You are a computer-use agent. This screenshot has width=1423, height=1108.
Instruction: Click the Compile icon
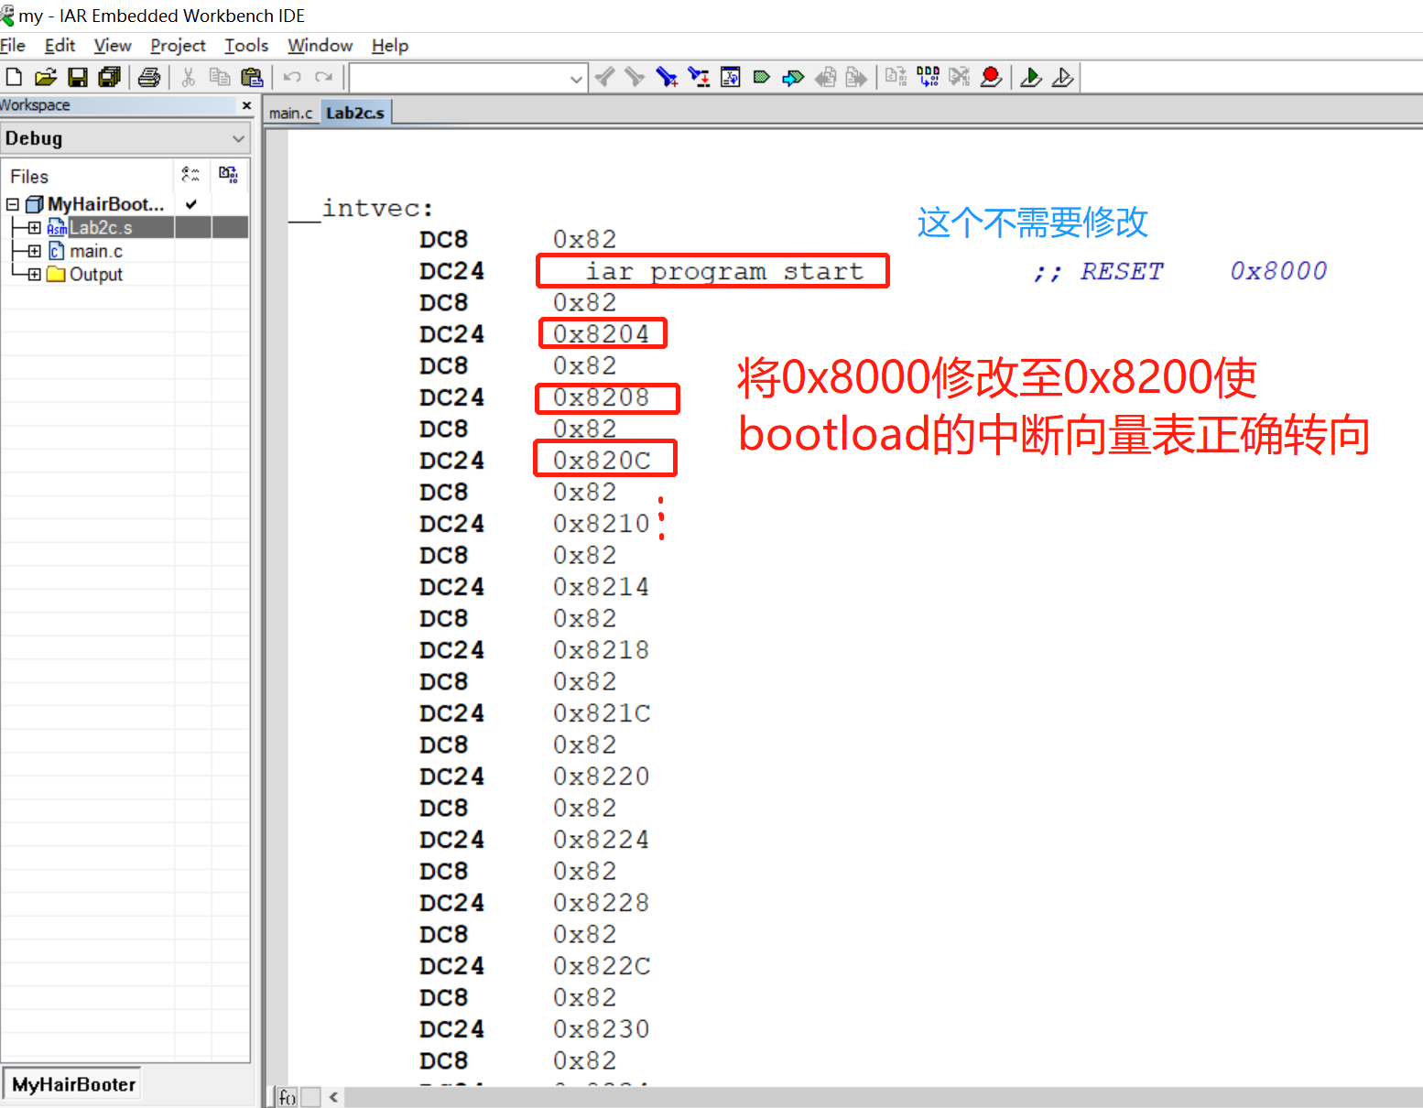(896, 77)
